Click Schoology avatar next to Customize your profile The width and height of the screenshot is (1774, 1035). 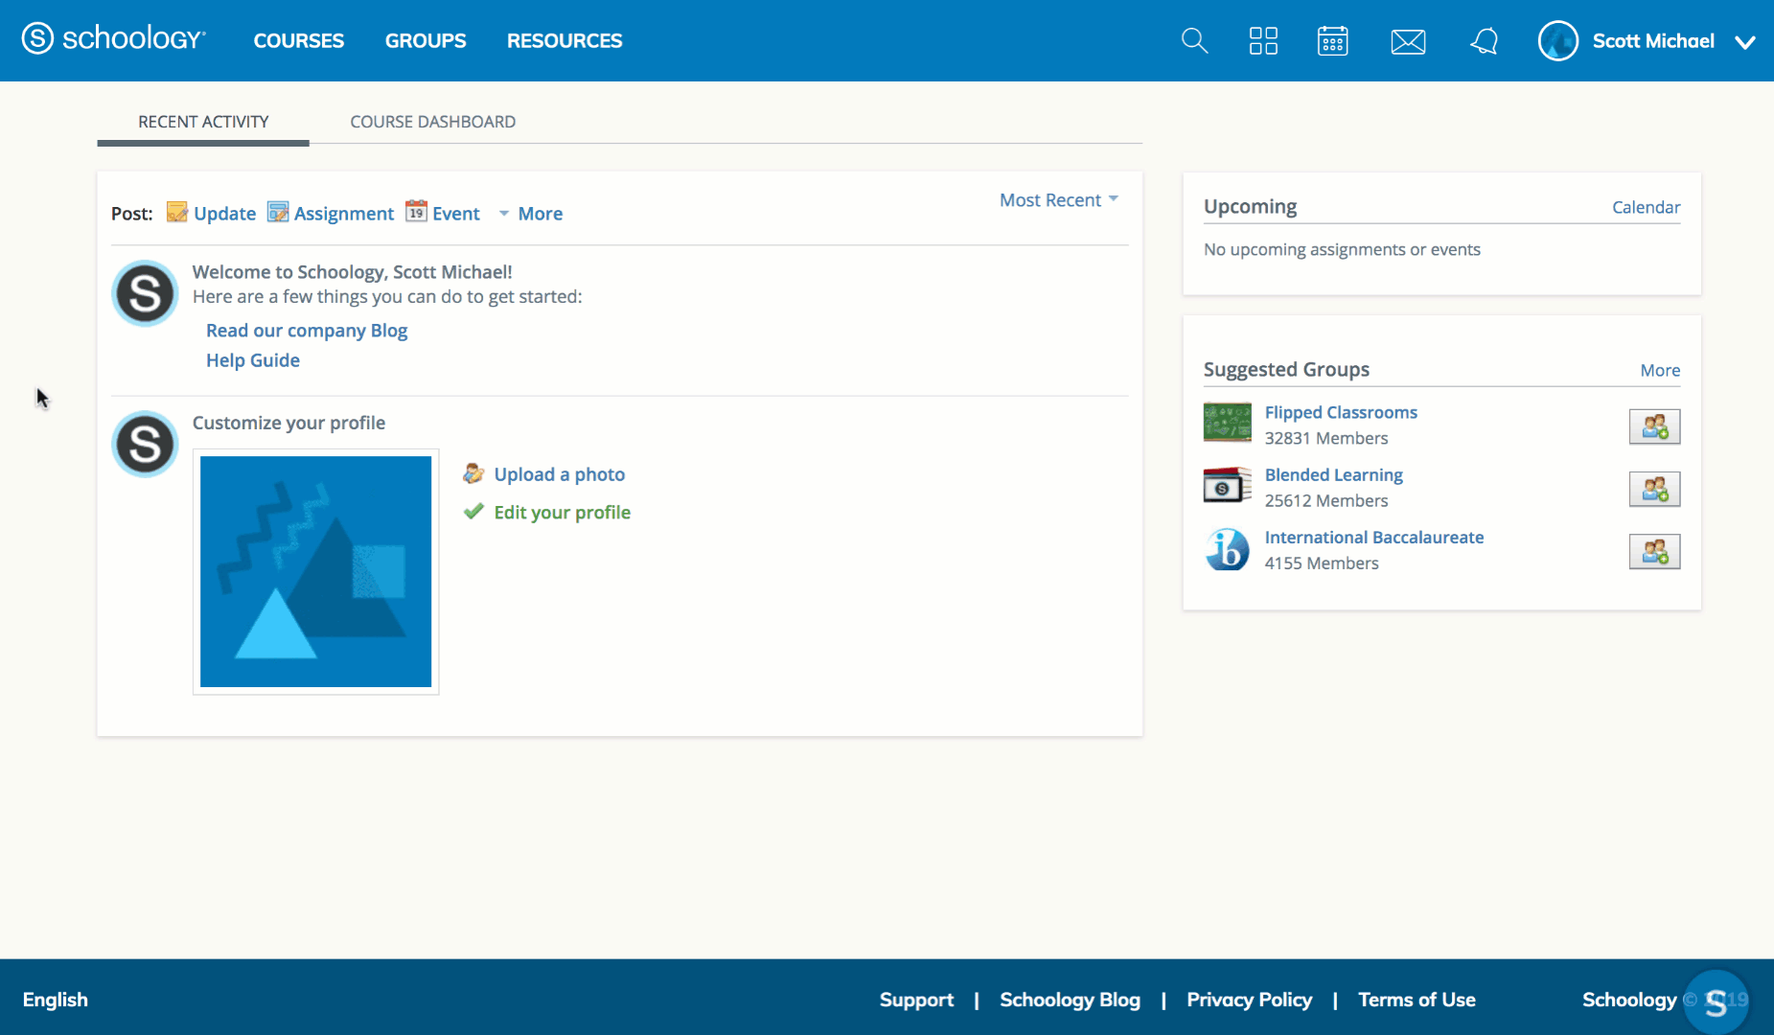tap(145, 444)
